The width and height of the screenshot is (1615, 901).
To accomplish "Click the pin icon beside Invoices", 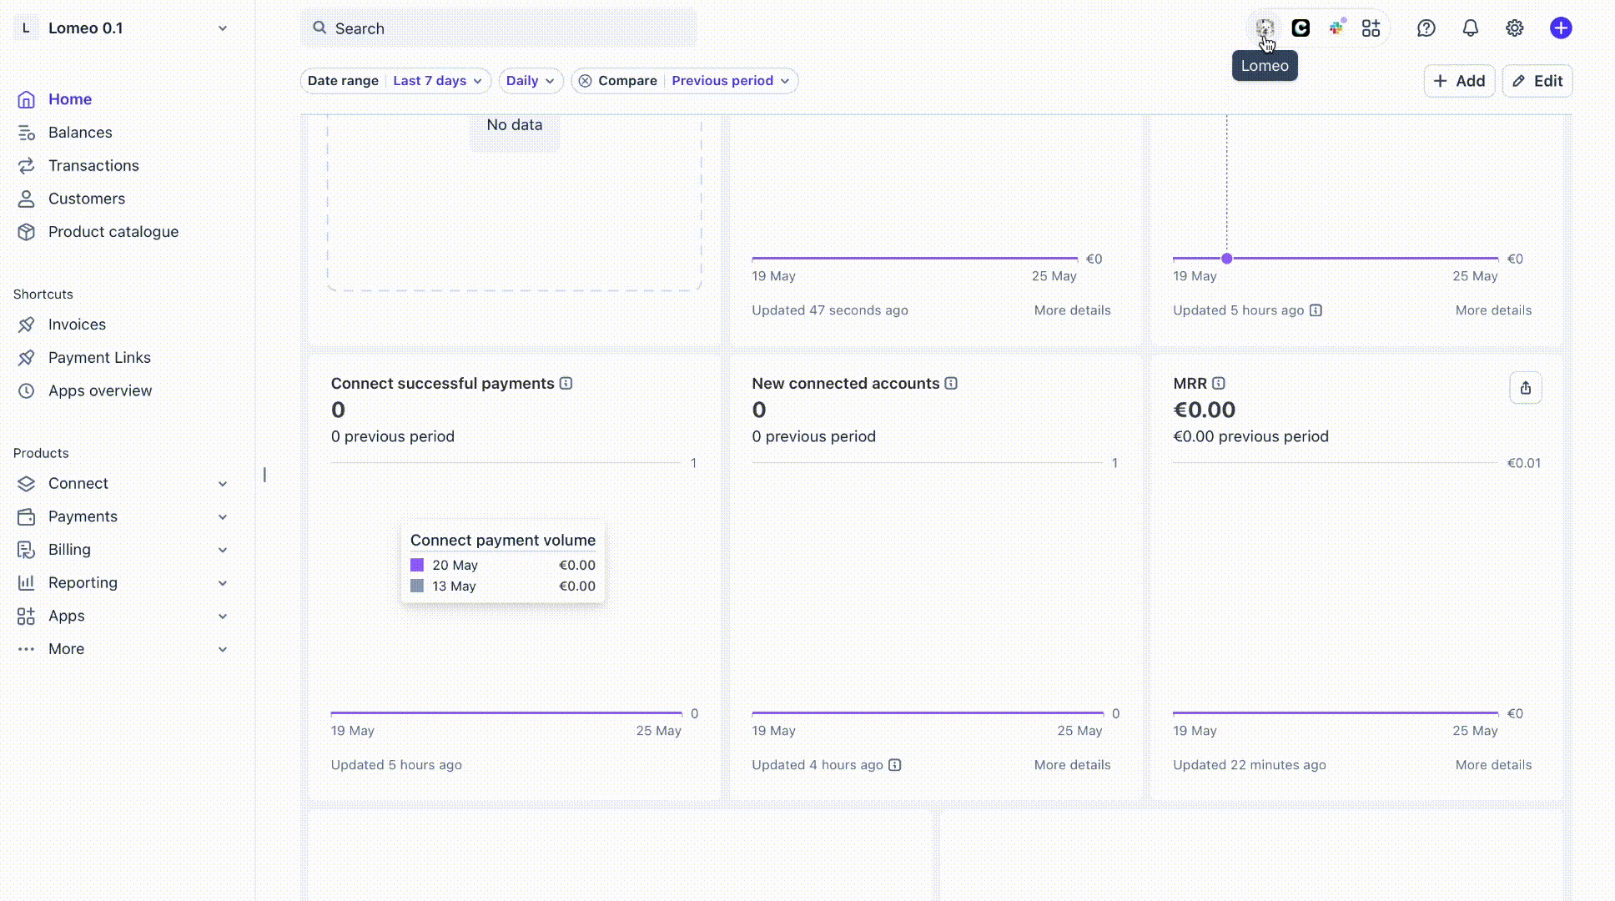I will [x=27, y=325].
